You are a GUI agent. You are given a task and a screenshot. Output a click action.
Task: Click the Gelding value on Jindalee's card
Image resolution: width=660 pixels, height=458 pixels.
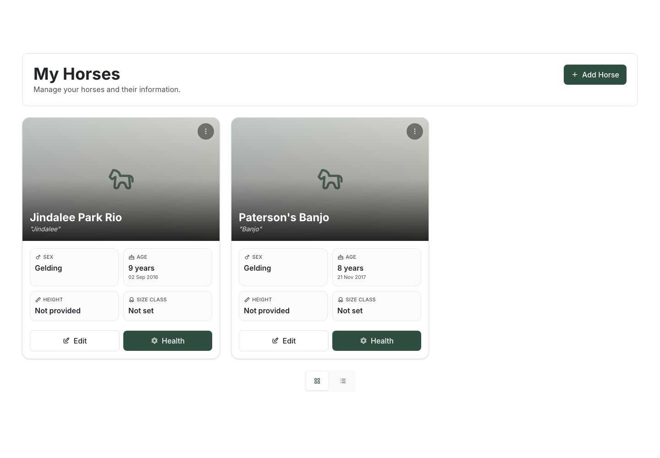click(49, 268)
